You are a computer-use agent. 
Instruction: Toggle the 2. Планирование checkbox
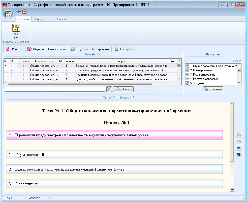point(187,70)
